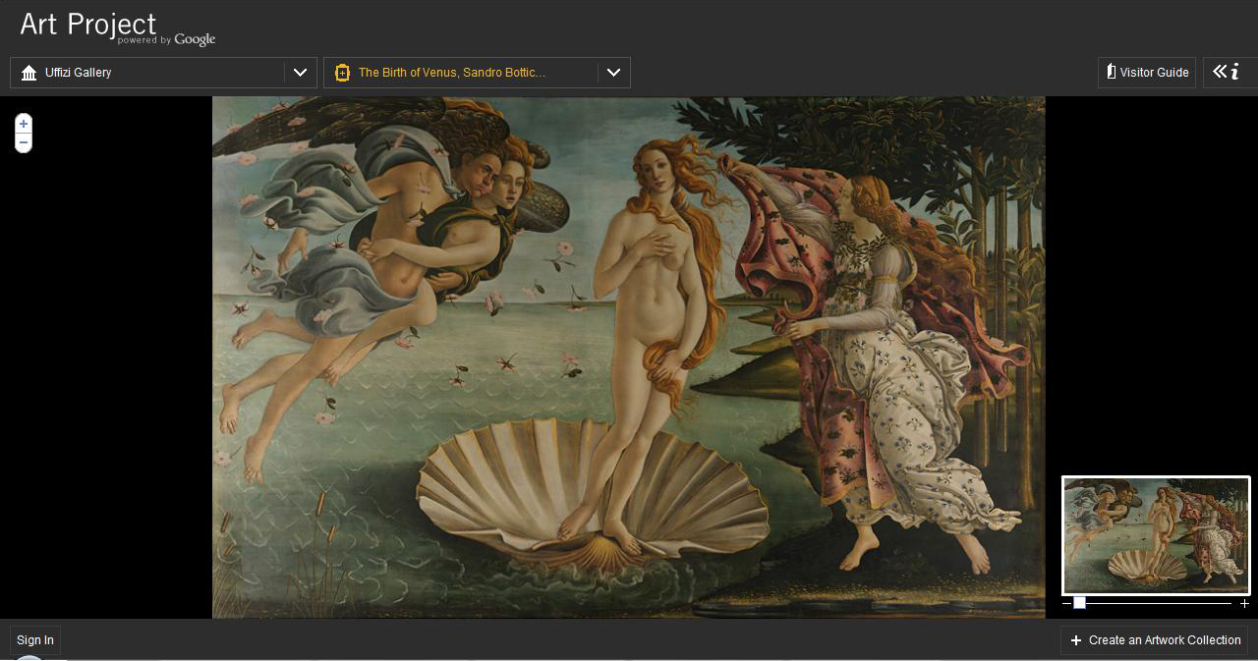
Task: Click Create an Artwork Collection
Action: pos(1154,640)
